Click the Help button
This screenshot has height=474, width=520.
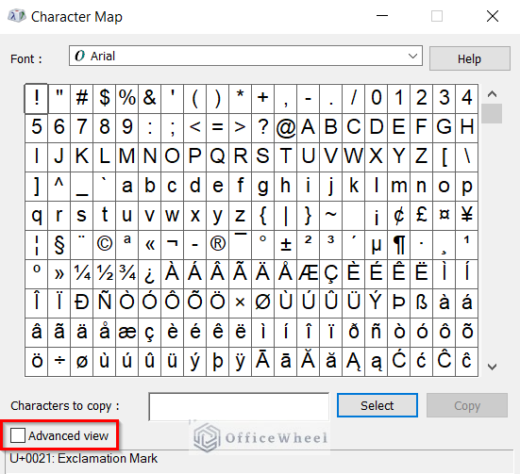pos(470,58)
